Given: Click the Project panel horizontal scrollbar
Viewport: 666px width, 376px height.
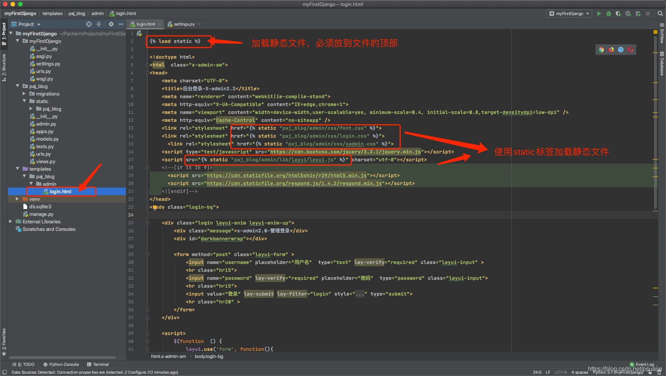Looking at the screenshot, I should tap(63, 358).
